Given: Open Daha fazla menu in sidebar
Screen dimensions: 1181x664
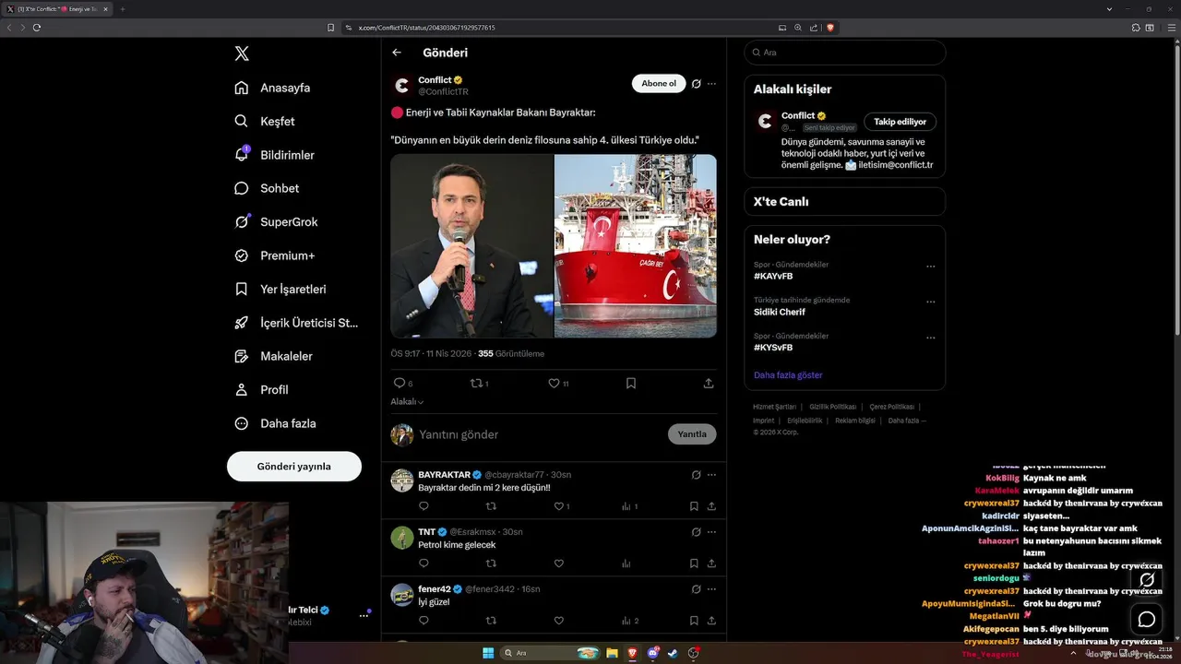Looking at the screenshot, I should (x=275, y=423).
